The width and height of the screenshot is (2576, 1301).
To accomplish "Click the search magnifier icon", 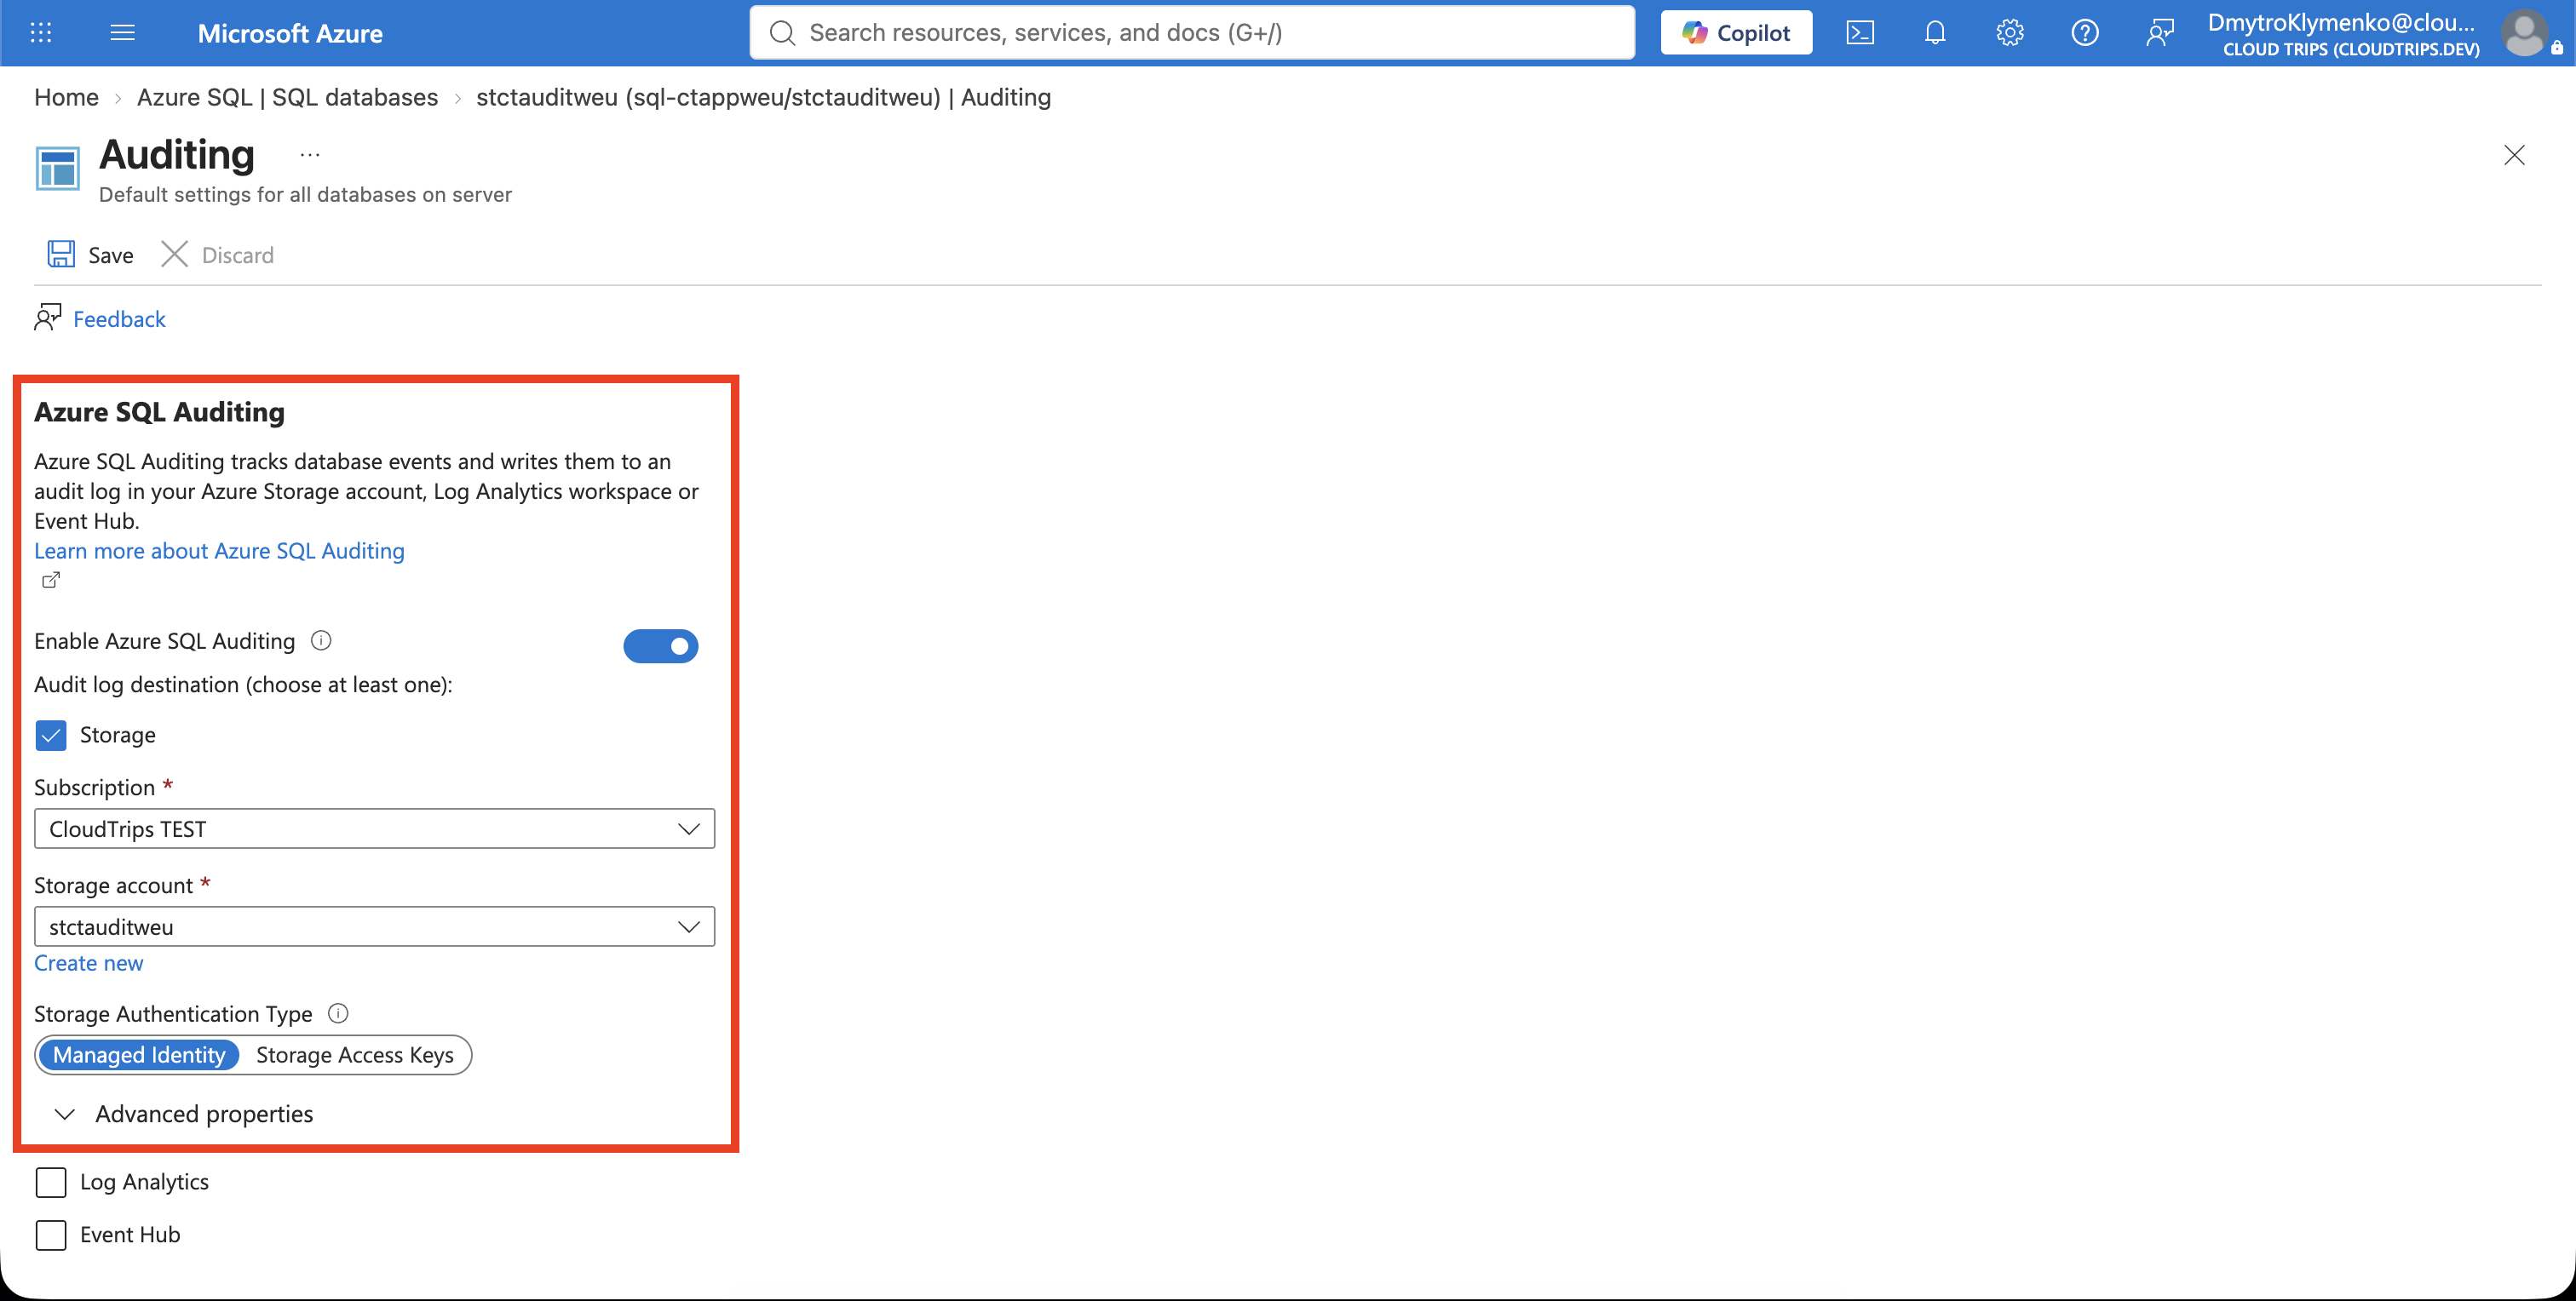I will (782, 33).
